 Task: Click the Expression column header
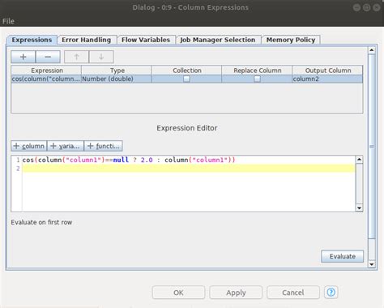point(46,71)
